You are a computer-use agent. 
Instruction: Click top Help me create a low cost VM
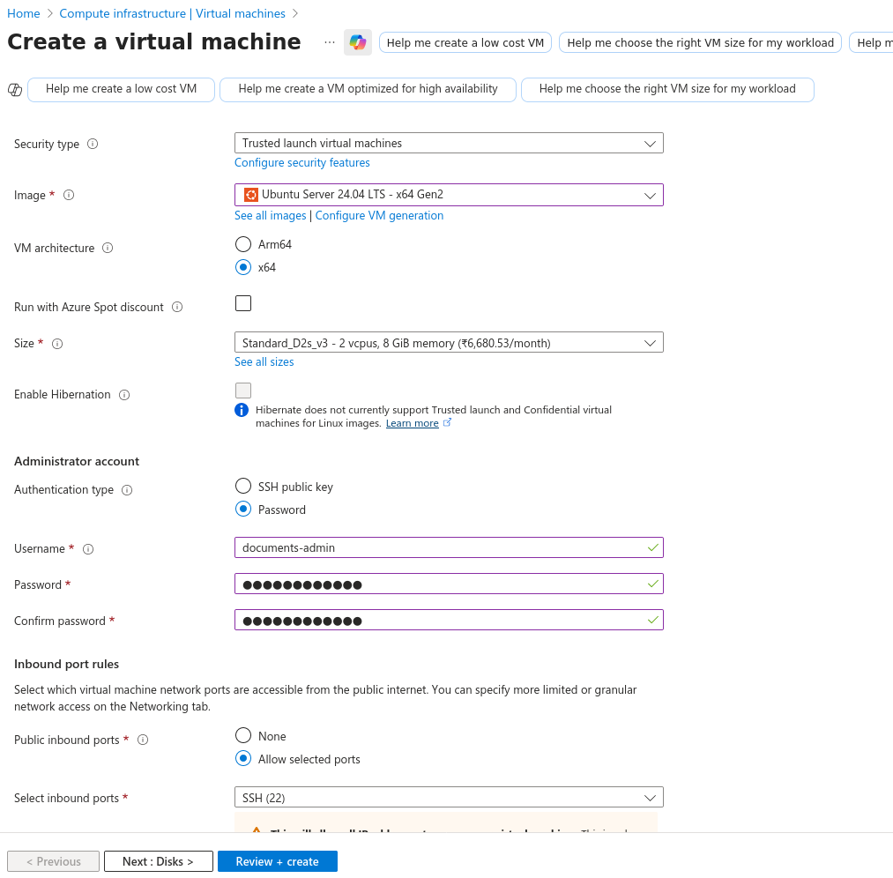coord(465,42)
